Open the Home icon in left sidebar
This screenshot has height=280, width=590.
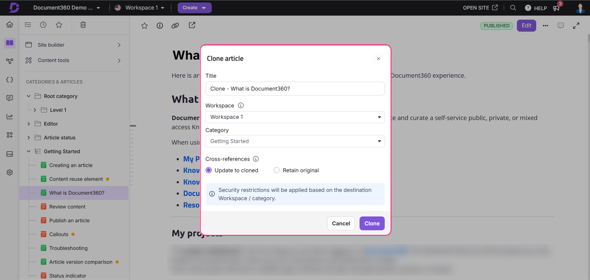point(10,25)
